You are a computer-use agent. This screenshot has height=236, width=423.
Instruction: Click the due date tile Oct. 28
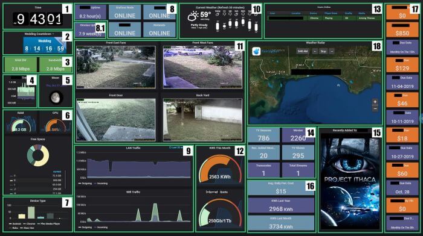402,188
